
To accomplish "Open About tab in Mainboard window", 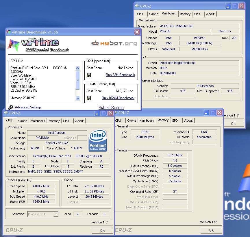I will 210,14.
